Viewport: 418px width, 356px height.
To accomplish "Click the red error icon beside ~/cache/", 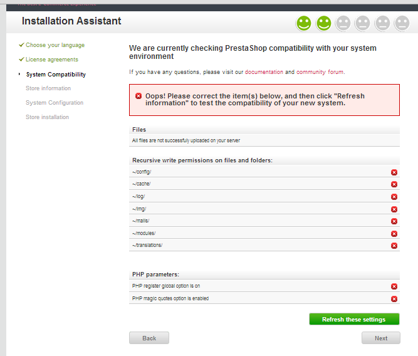I will pos(394,184).
